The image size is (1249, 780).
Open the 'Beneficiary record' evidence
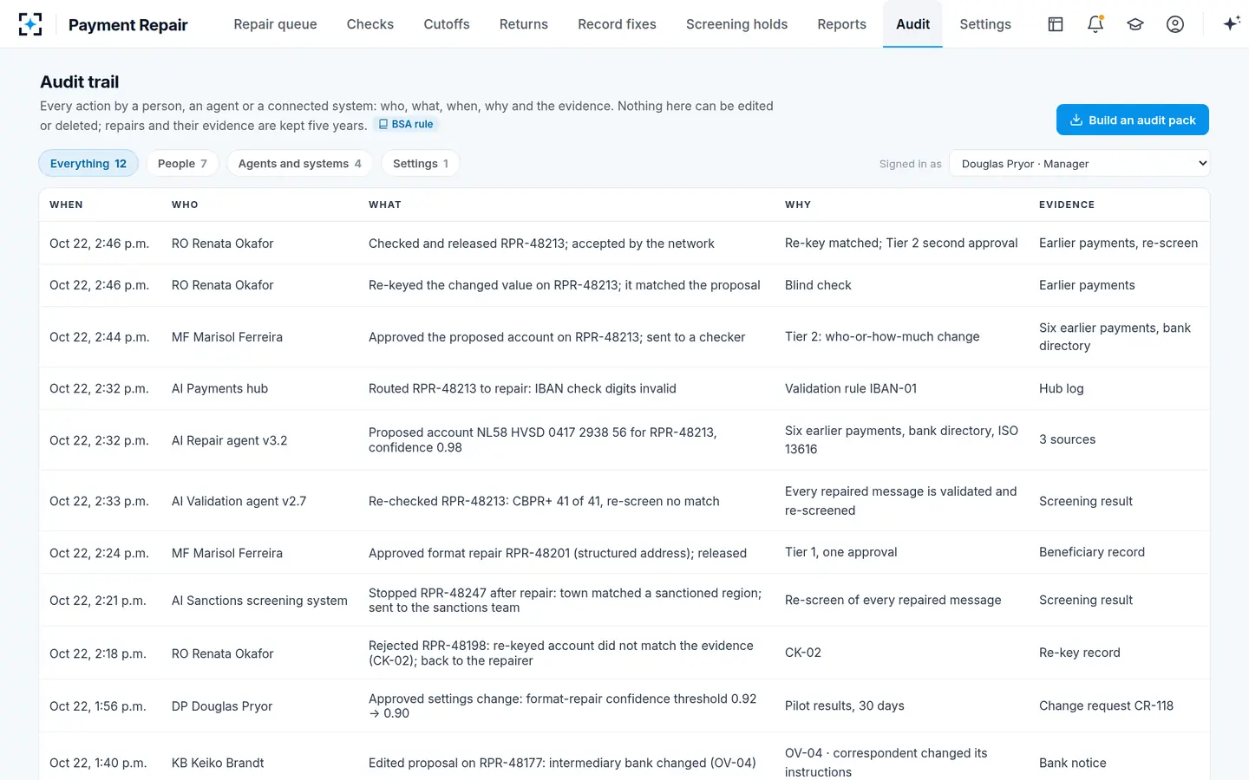point(1092,552)
